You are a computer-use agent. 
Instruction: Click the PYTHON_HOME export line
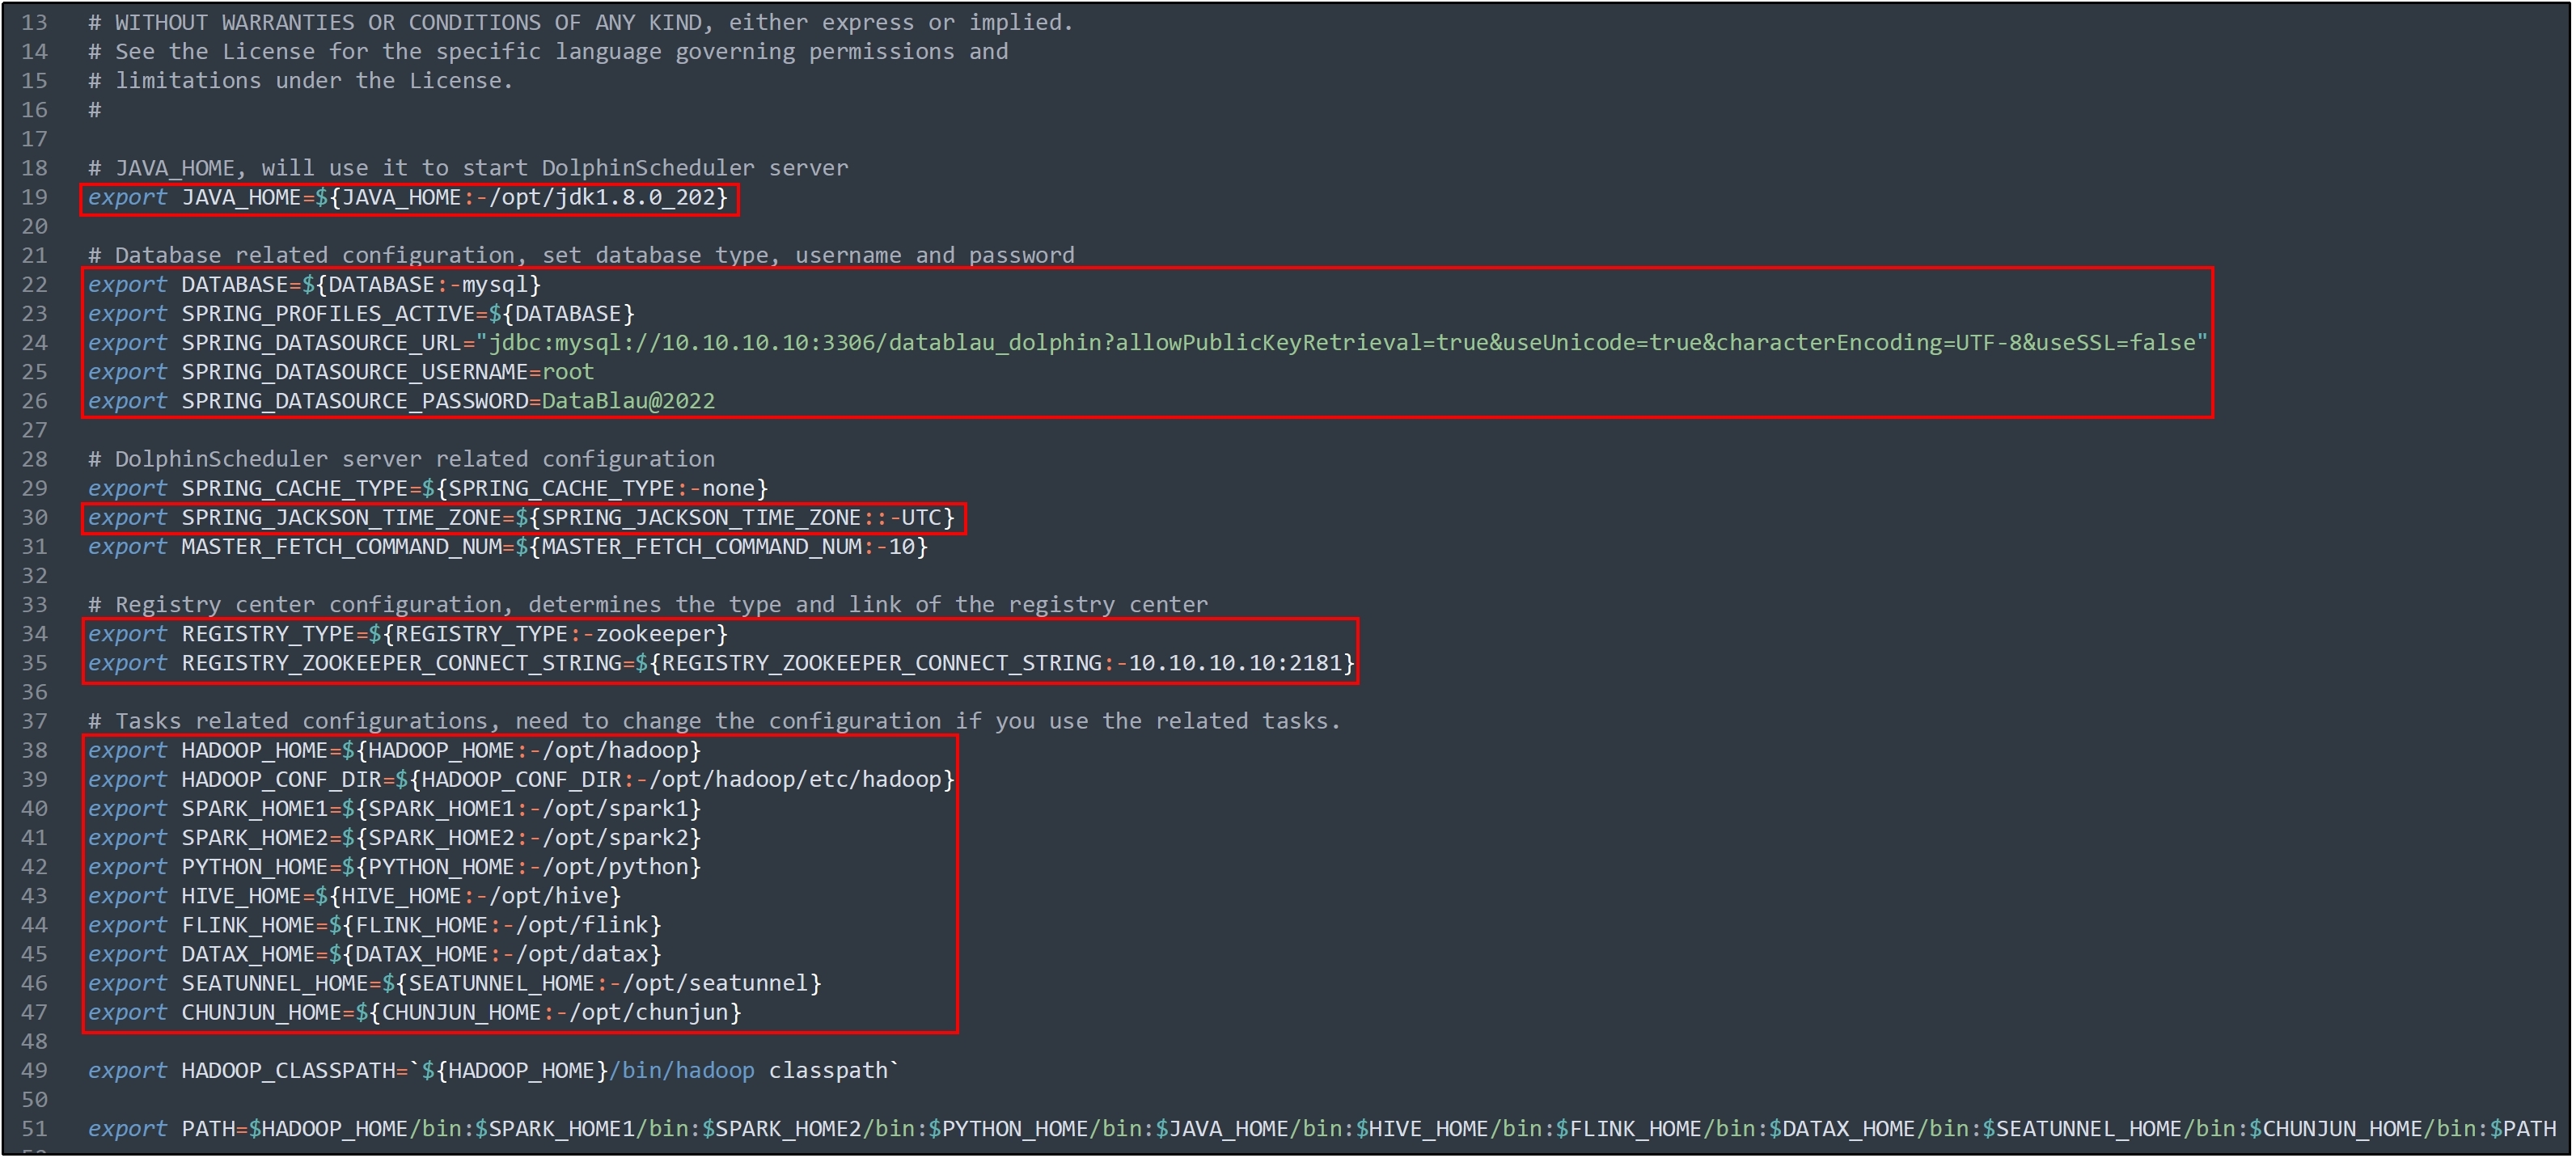coord(394,867)
